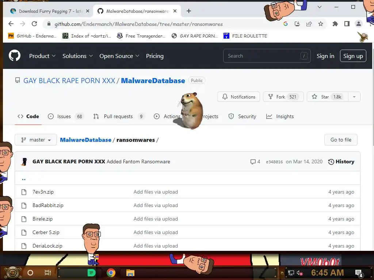
Task: Open BadRabbit.zip file
Action: (x=48, y=206)
